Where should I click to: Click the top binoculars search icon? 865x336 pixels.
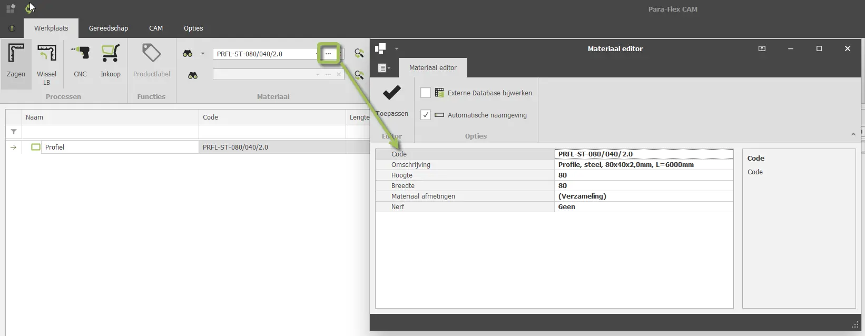pyautogui.click(x=188, y=54)
